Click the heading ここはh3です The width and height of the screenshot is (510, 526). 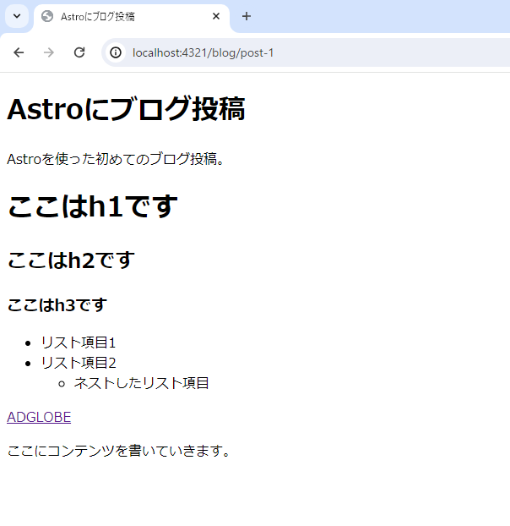coord(57,305)
